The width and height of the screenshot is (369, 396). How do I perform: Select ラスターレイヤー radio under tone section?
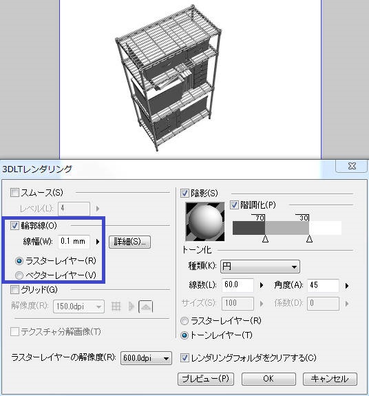(184, 321)
